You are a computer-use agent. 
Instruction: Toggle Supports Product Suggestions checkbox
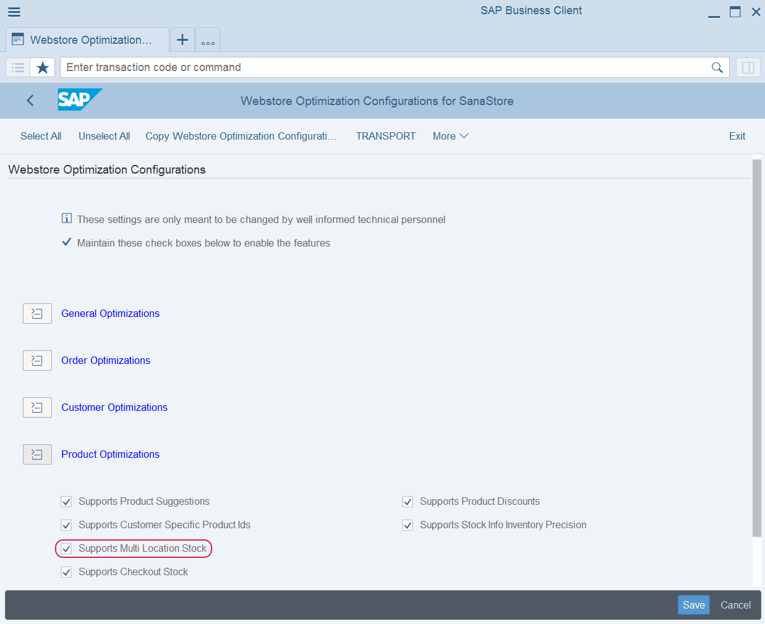(x=66, y=502)
